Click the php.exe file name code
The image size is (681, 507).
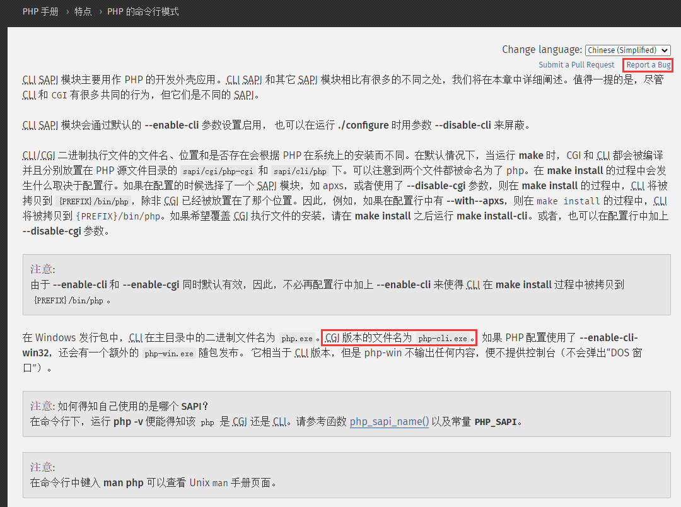(x=296, y=339)
